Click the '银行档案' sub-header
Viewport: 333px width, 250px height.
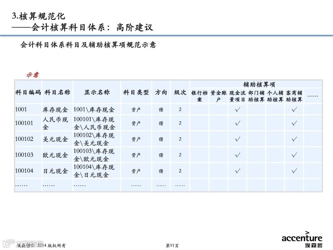tap(199, 96)
